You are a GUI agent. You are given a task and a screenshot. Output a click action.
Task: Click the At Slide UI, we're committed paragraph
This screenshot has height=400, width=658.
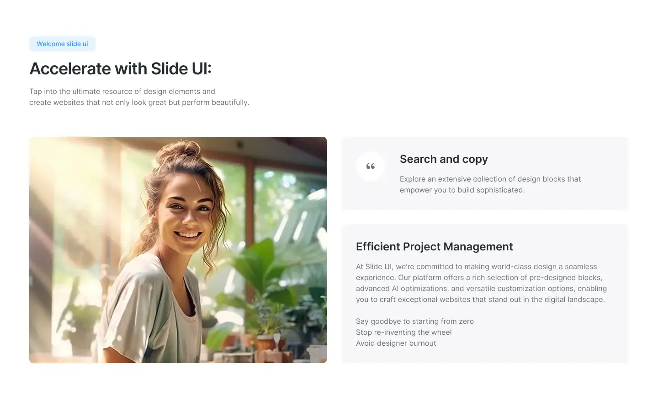(x=482, y=283)
